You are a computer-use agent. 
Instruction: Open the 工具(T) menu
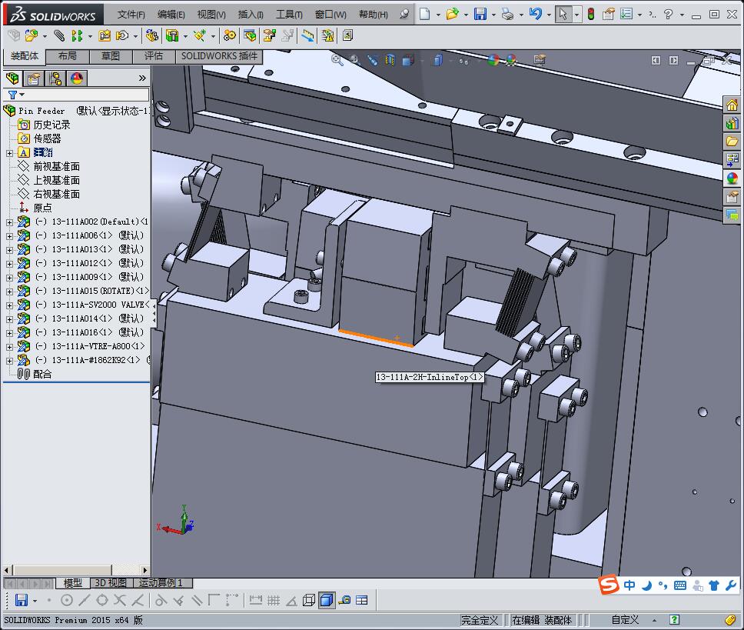tap(290, 15)
